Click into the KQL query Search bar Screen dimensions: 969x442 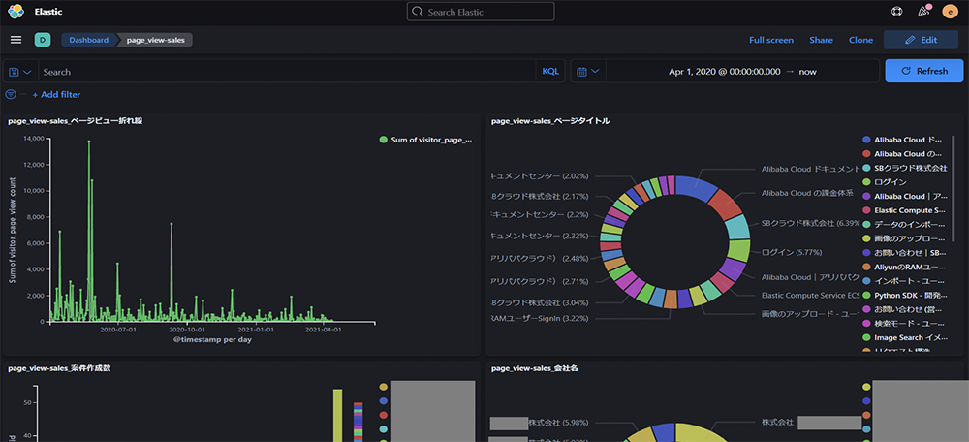point(288,72)
